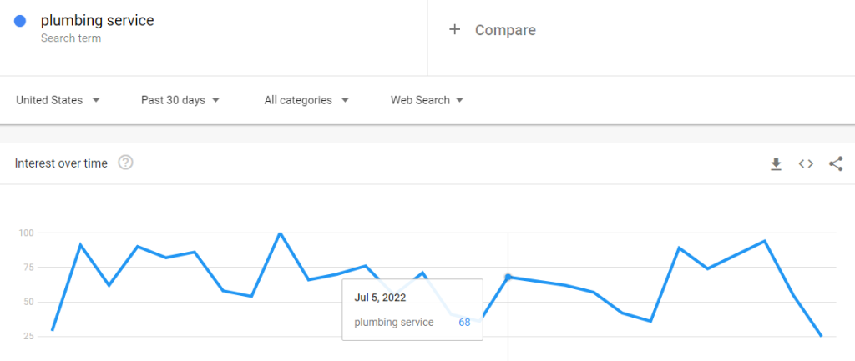
Task: Click the Jul 5, 2022 tooltip box
Action: pyautogui.click(x=412, y=308)
